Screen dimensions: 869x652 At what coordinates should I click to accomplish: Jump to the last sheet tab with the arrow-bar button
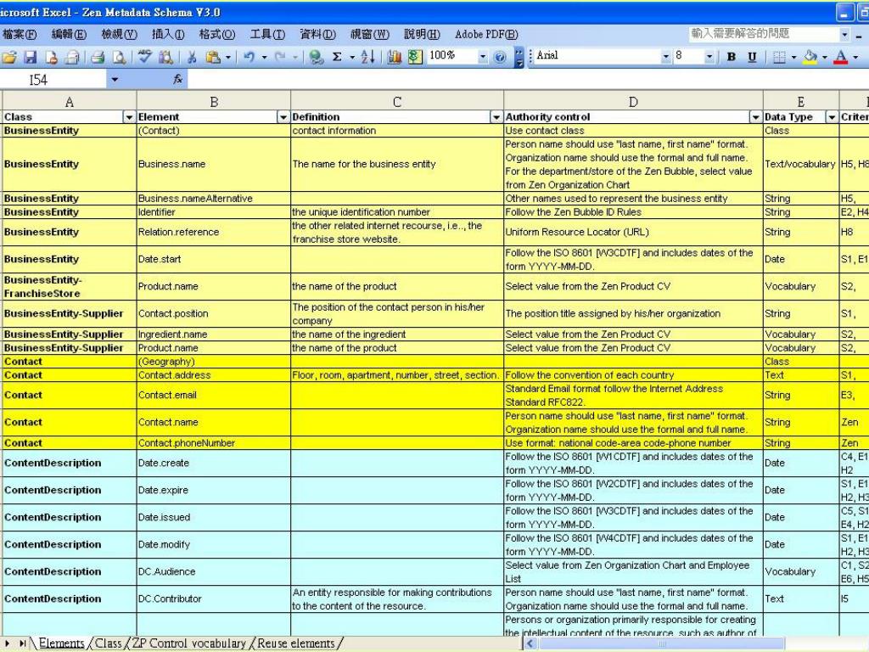(x=23, y=644)
